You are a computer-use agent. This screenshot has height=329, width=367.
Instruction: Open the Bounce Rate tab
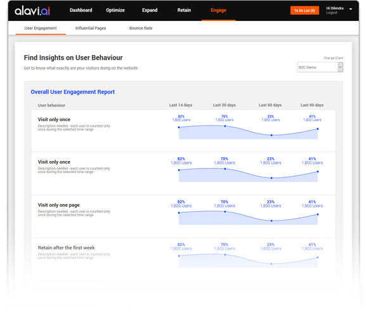point(141,28)
